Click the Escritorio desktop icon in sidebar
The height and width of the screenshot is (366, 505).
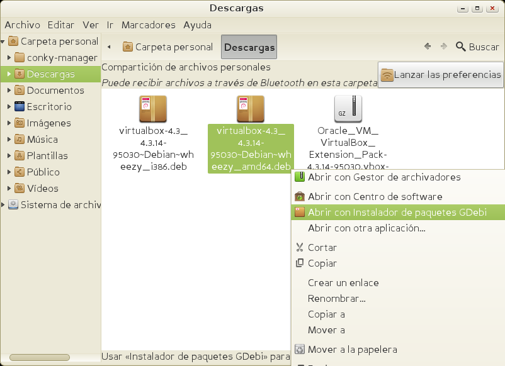pos(20,107)
